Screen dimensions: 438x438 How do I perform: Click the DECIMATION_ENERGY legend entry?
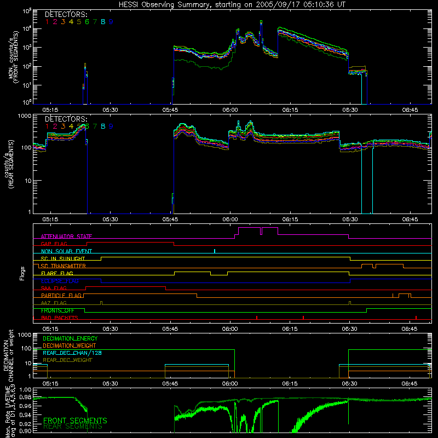click(x=70, y=338)
